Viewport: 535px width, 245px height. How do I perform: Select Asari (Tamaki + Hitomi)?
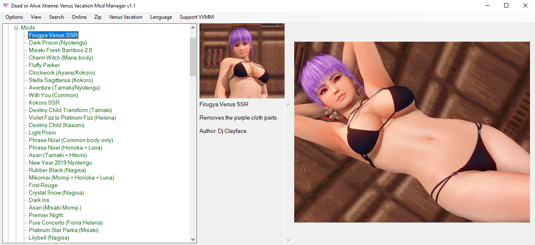[58, 155]
